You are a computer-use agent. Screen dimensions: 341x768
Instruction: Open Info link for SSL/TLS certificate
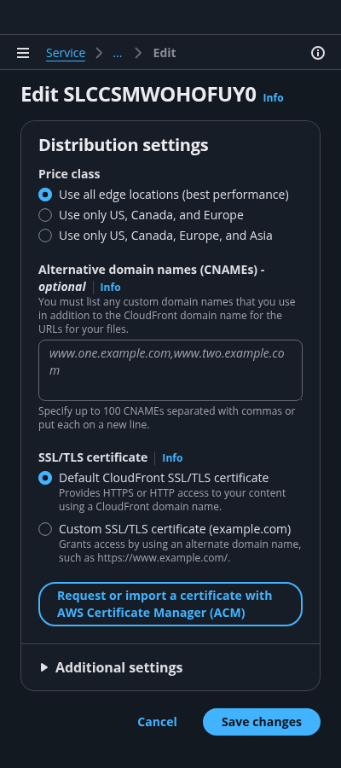point(172,458)
